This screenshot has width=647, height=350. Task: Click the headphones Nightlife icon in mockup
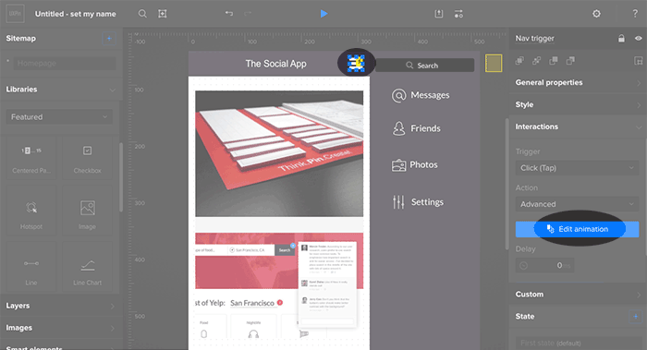click(x=253, y=334)
